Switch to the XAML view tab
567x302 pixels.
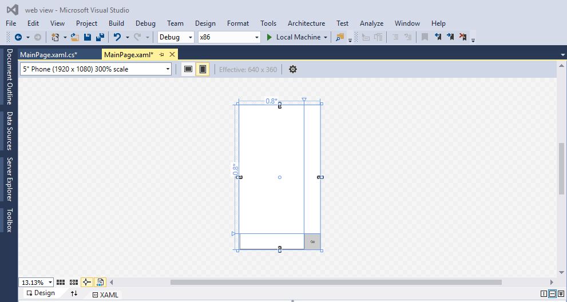point(105,295)
